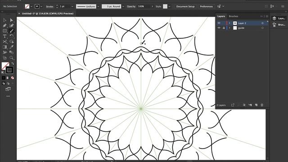This screenshot has width=288, height=162.
Task: Click Make/Release Clipping Mask icon
Action: (x=244, y=105)
